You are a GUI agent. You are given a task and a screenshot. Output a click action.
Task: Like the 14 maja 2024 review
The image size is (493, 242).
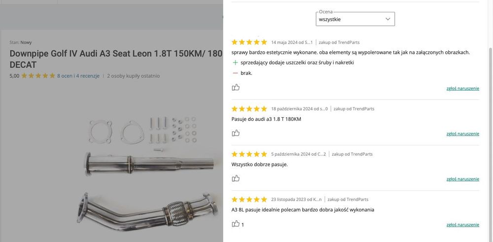[x=236, y=87]
